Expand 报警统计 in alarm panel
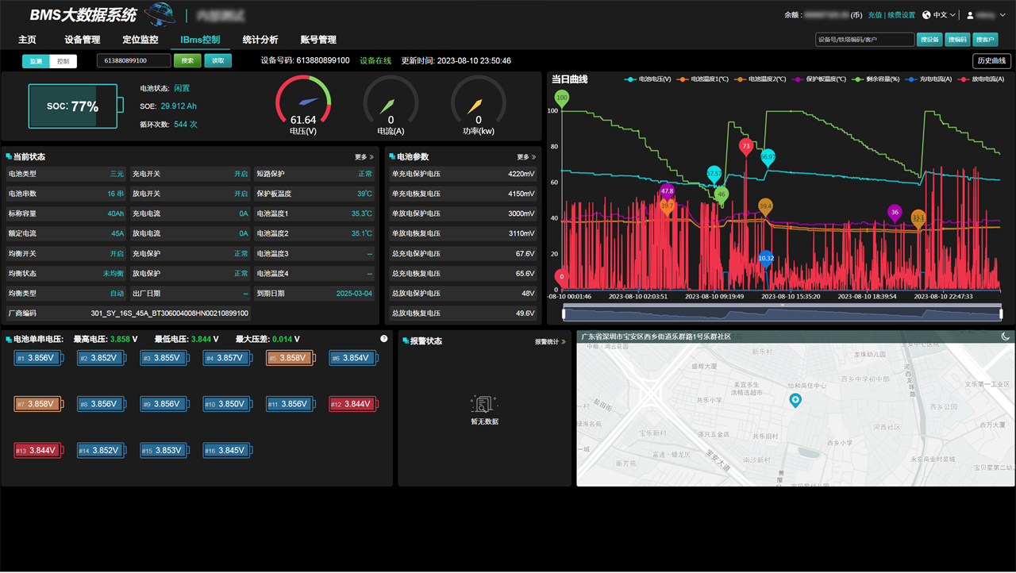The image size is (1016, 573). (550, 341)
